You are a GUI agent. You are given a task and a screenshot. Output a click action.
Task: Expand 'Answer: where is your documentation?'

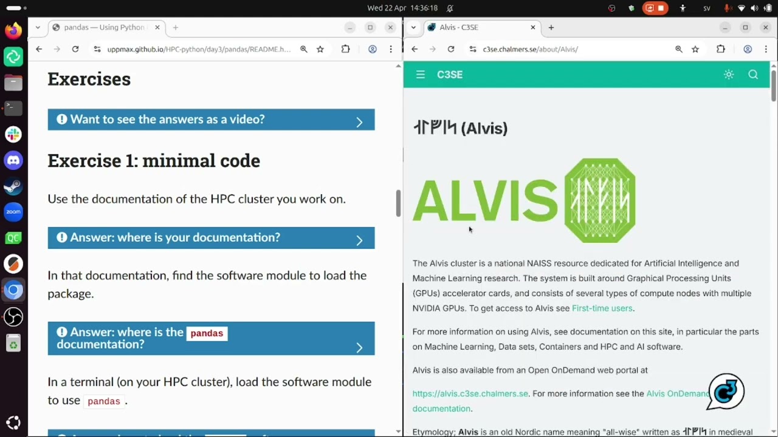click(211, 238)
